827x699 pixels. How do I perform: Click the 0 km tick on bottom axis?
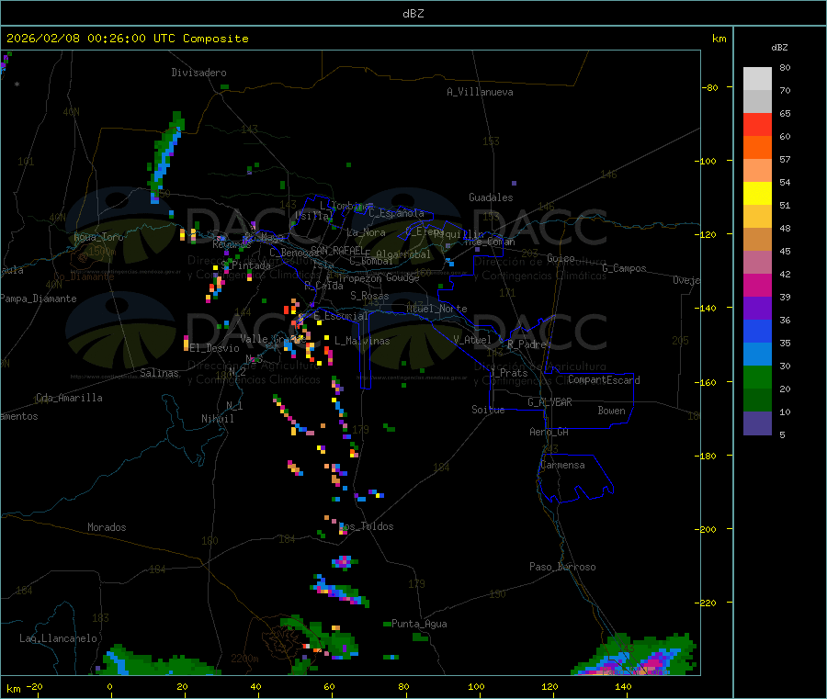pos(109,686)
